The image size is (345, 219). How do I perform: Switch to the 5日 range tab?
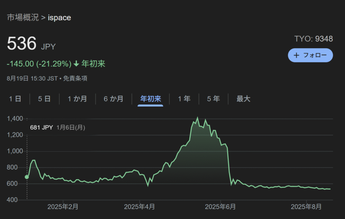coord(44,99)
